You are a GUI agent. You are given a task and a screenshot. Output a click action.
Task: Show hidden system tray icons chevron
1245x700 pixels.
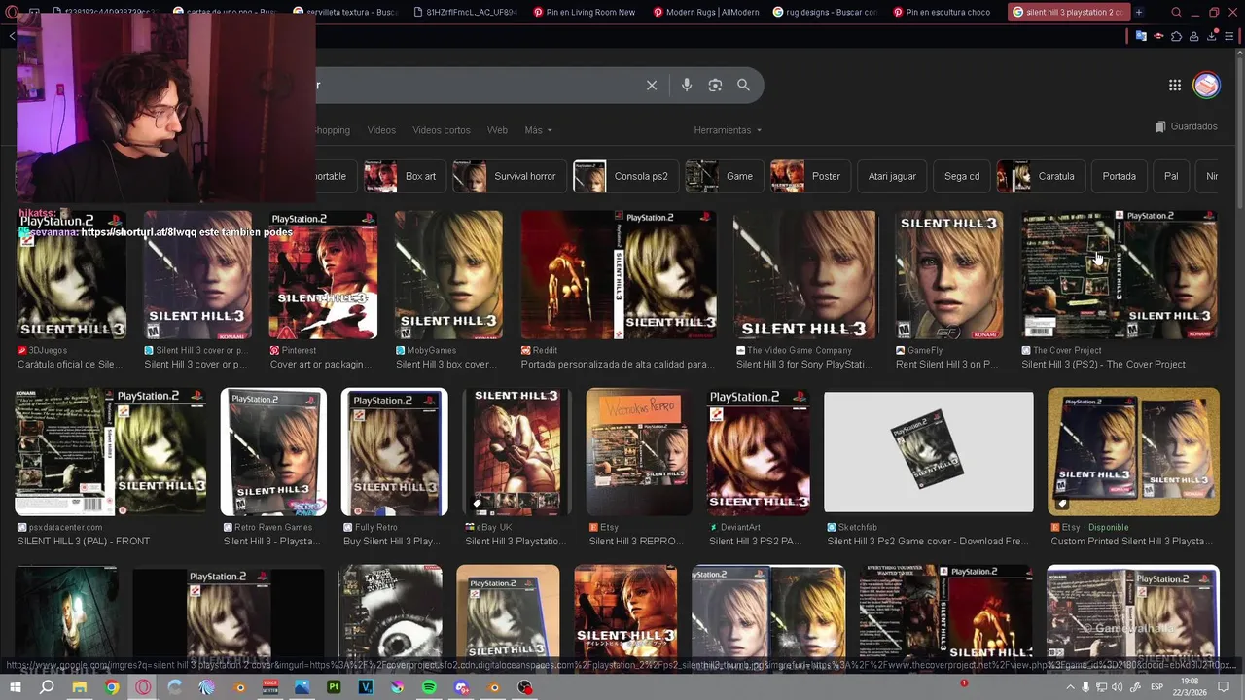click(x=1072, y=687)
